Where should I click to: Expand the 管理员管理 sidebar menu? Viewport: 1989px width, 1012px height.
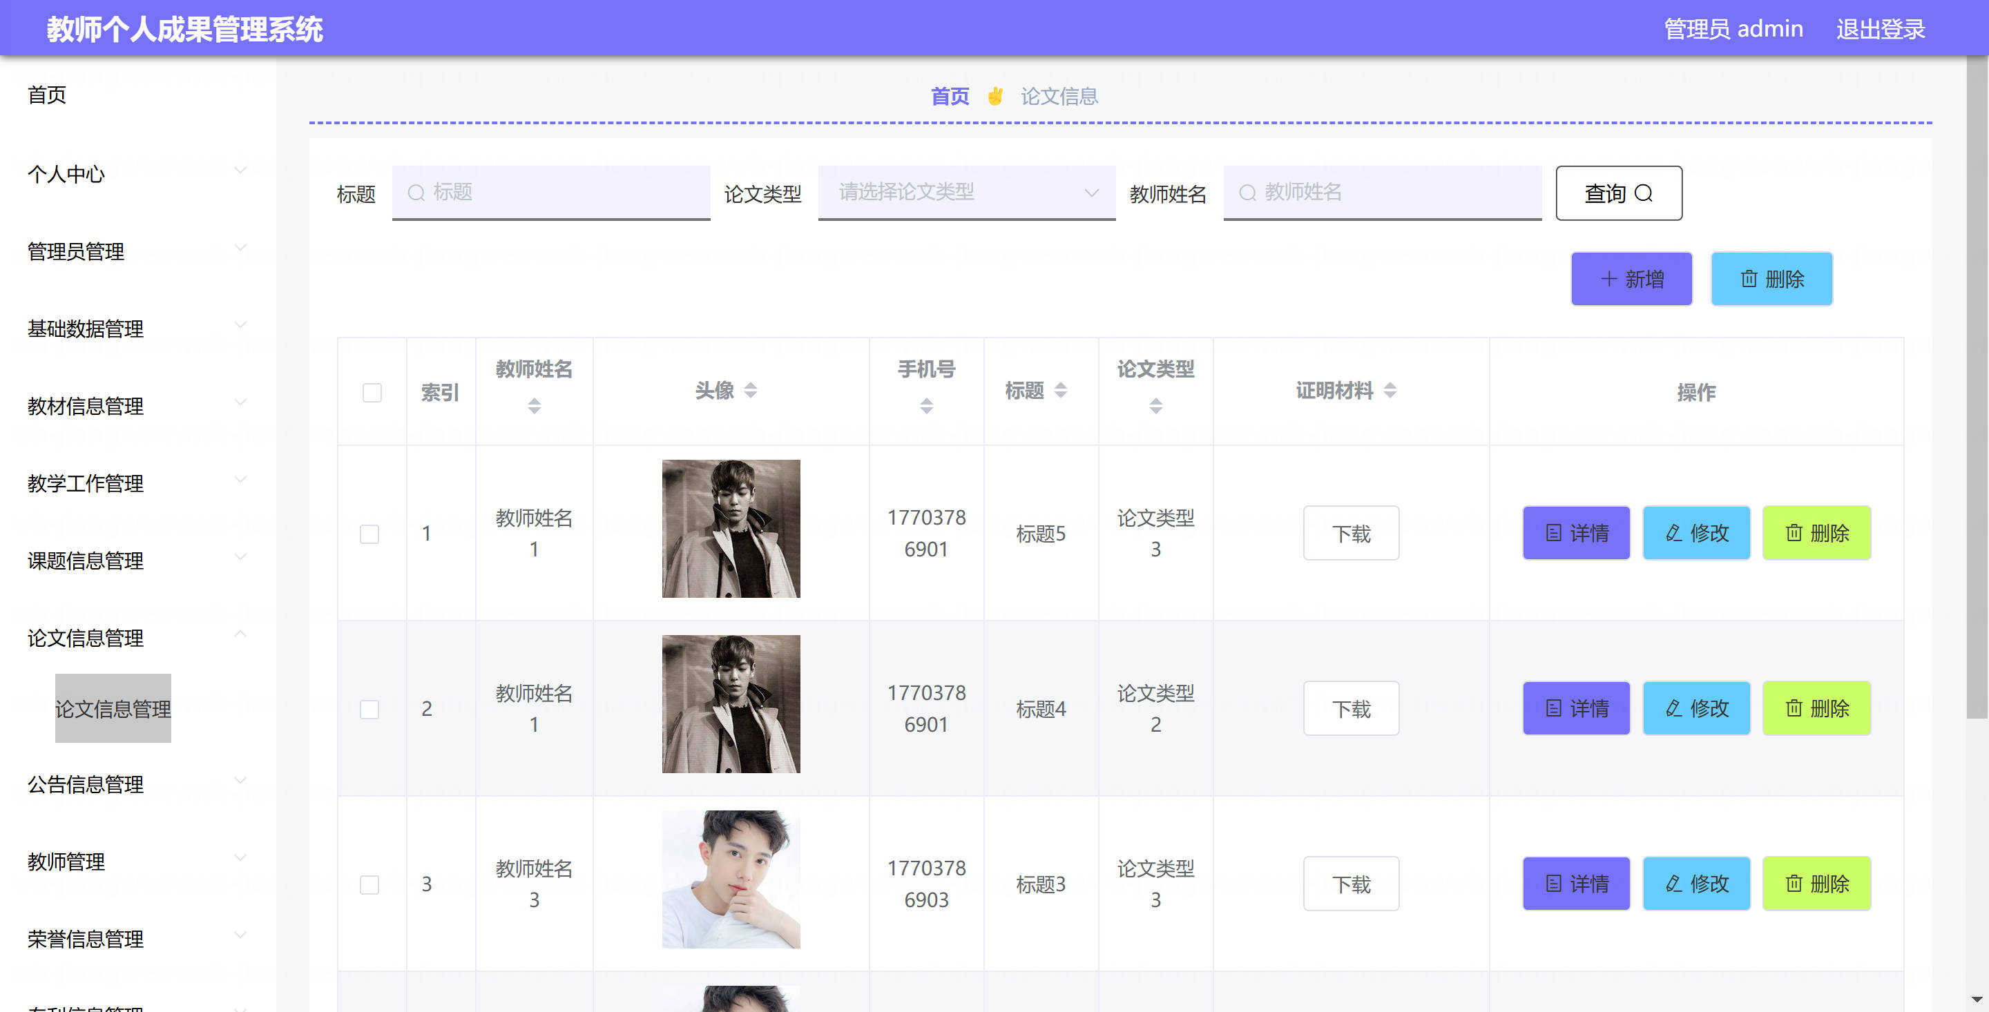(137, 251)
